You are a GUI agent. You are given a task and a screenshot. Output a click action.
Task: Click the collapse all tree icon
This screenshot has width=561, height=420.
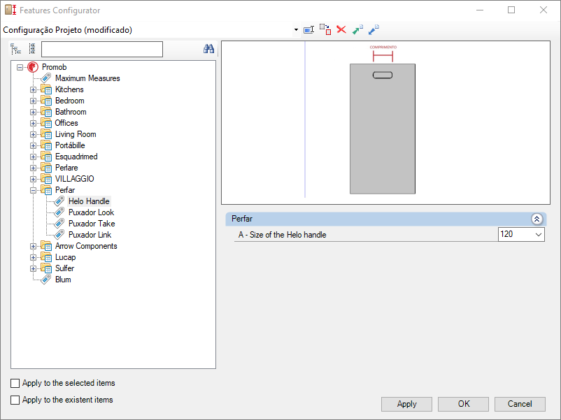pos(32,49)
